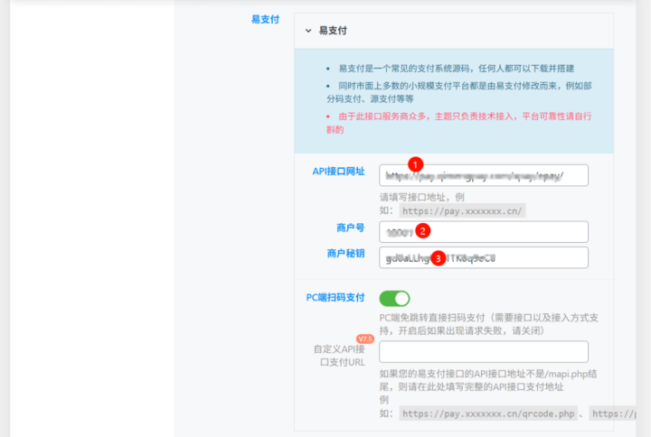
Task: Click the 自定义API接口支付URL input field
Action: point(483,351)
